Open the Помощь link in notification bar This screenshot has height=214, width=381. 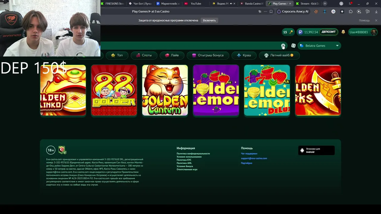tap(364, 21)
